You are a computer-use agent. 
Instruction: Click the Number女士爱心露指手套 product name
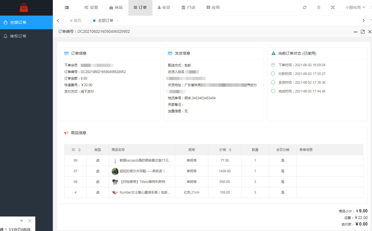click(x=145, y=192)
